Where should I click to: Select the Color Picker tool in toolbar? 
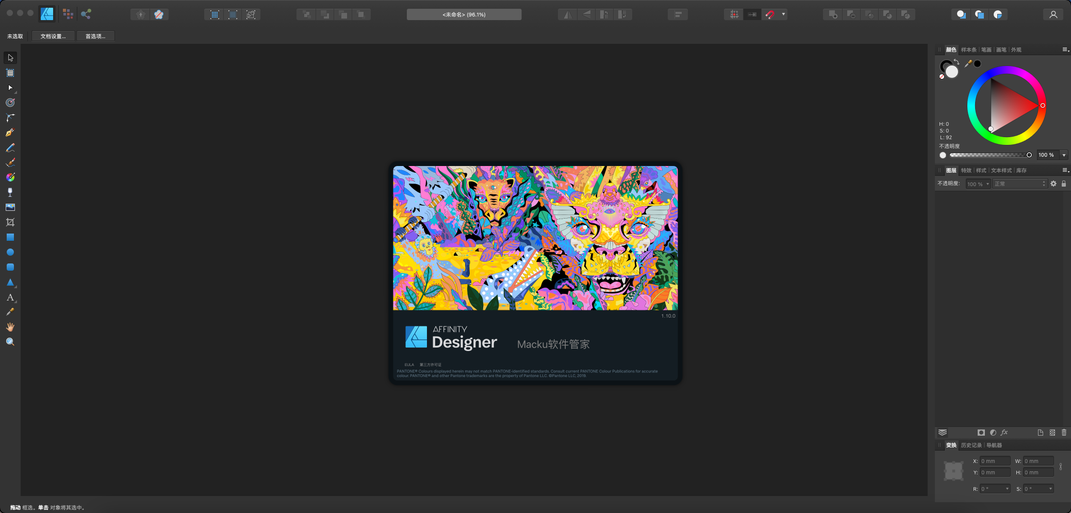pos(10,312)
